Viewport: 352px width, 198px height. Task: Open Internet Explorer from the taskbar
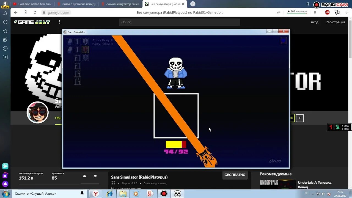109,194
